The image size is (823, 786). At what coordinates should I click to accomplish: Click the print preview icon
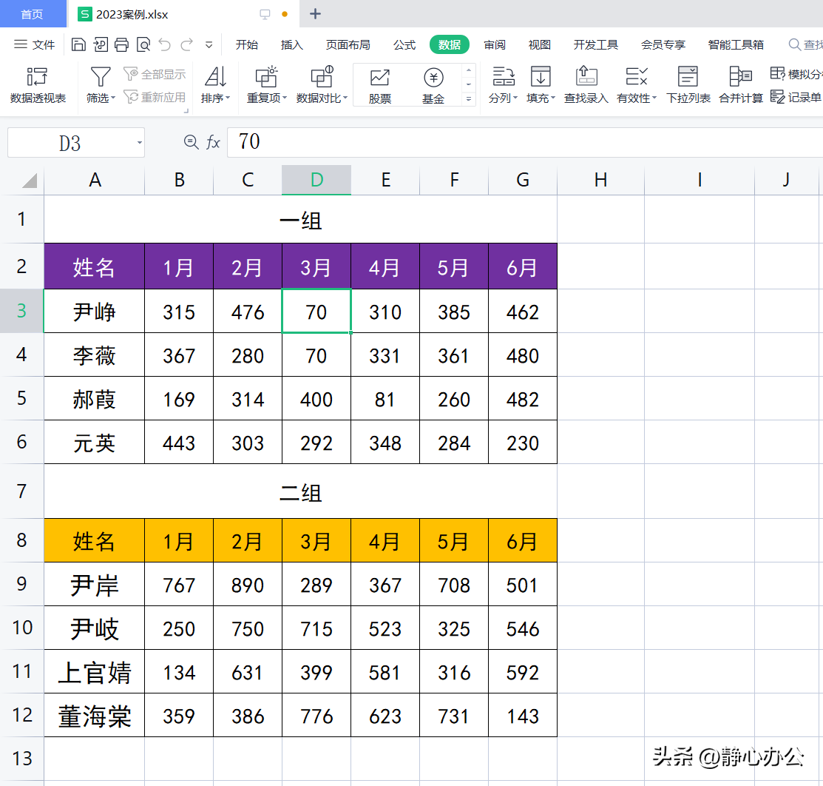[x=143, y=44]
